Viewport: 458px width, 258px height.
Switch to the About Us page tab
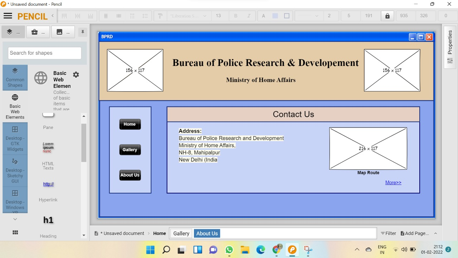pyautogui.click(x=207, y=233)
